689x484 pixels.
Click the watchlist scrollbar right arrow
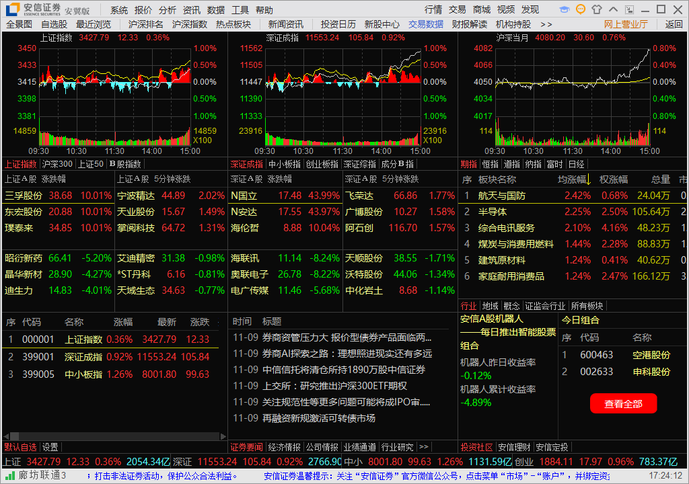(223, 436)
